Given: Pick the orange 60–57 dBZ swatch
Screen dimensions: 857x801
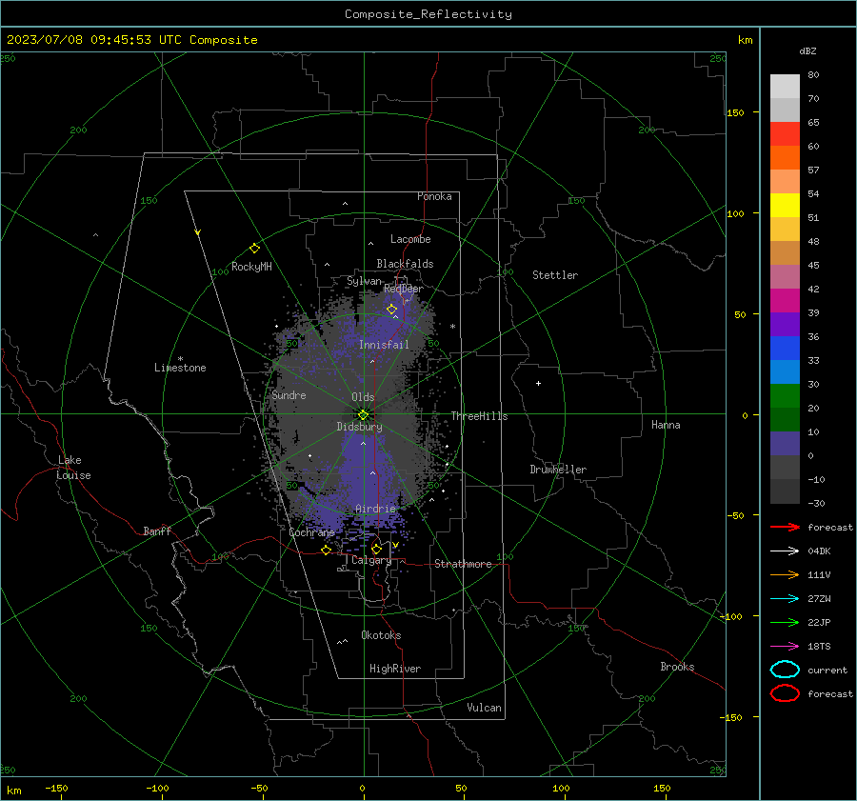Looking at the screenshot, I should tap(785, 158).
